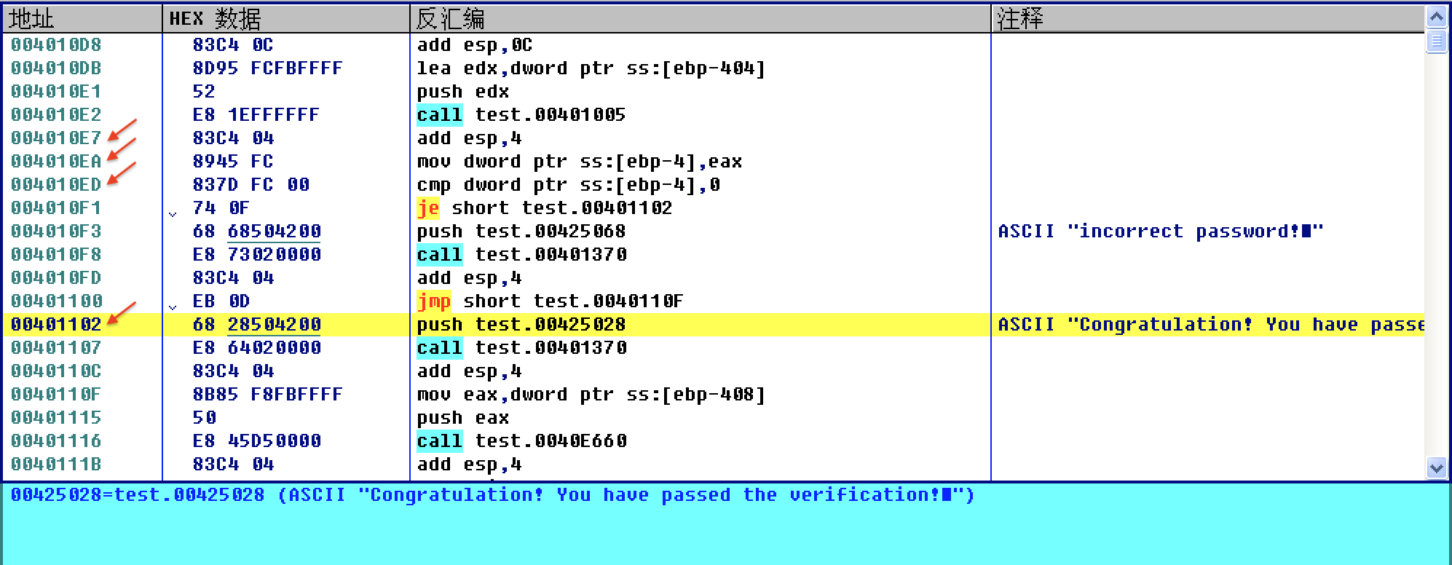Select address 004010E7
The image size is (1452, 565).
[56, 138]
